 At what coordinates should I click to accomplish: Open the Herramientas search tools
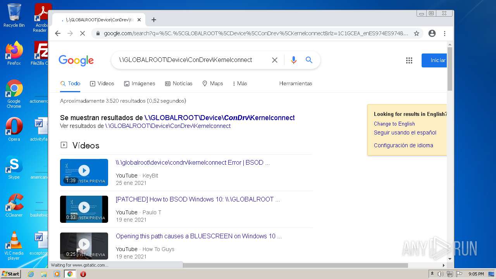pyautogui.click(x=296, y=83)
